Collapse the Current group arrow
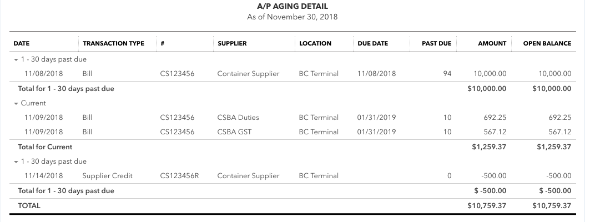This screenshot has width=590, height=222. pyautogui.click(x=16, y=104)
